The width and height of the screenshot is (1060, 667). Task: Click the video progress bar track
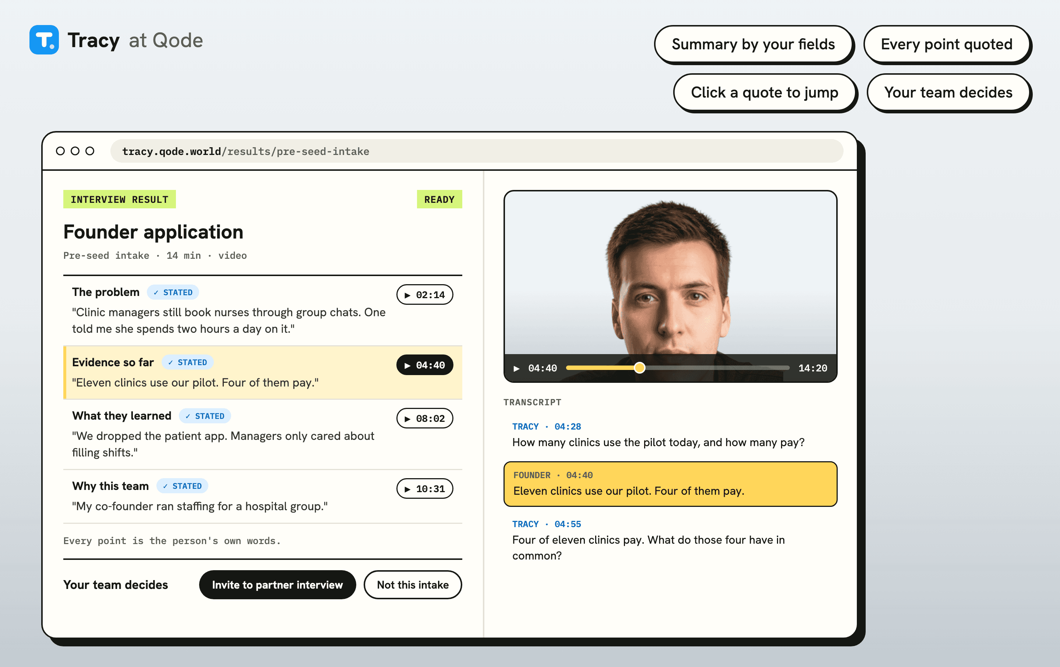(678, 368)
